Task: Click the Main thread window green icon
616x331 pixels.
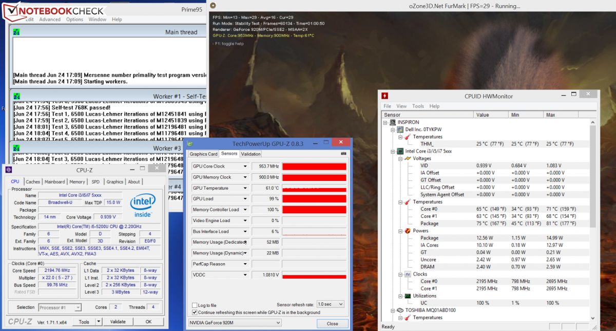Action: 16,32
